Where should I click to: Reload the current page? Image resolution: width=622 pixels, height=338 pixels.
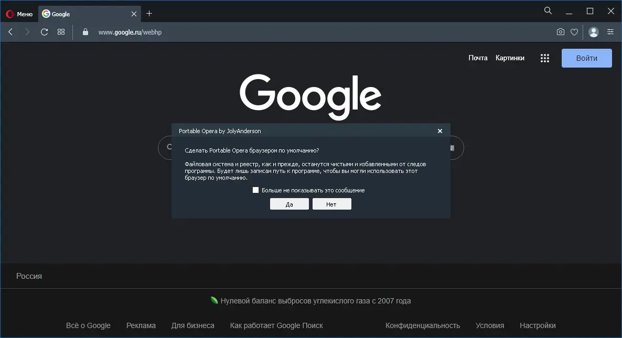(44, 31)
